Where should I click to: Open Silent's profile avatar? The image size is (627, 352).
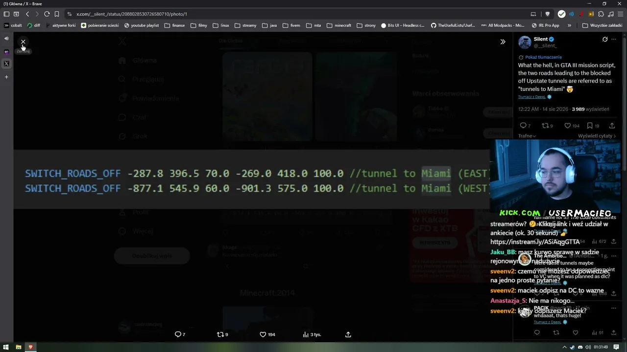(525, 42)
